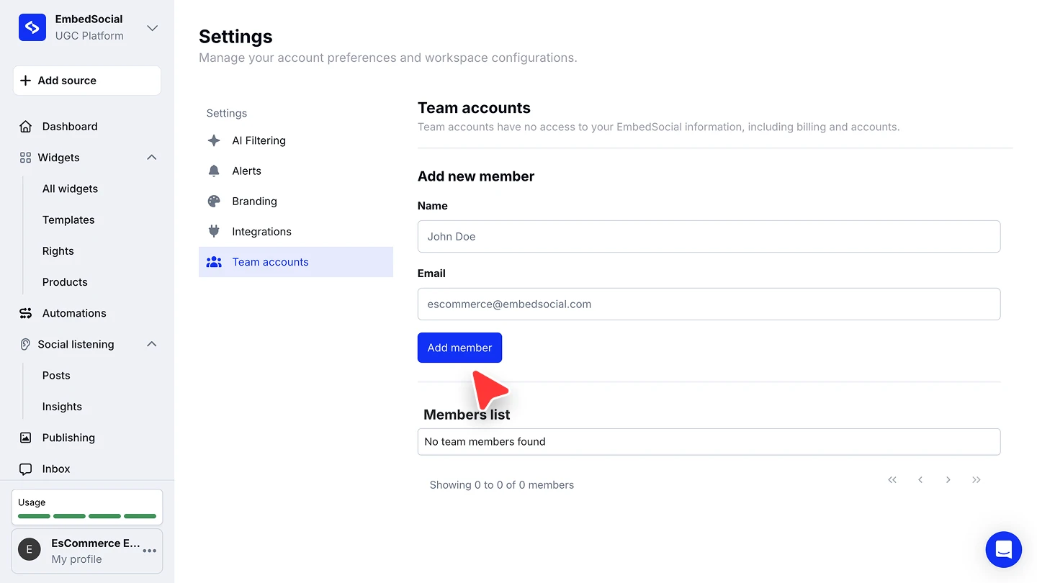Go to Publishing
Screen dimensions: 1037x583
[x=68, y=438]
